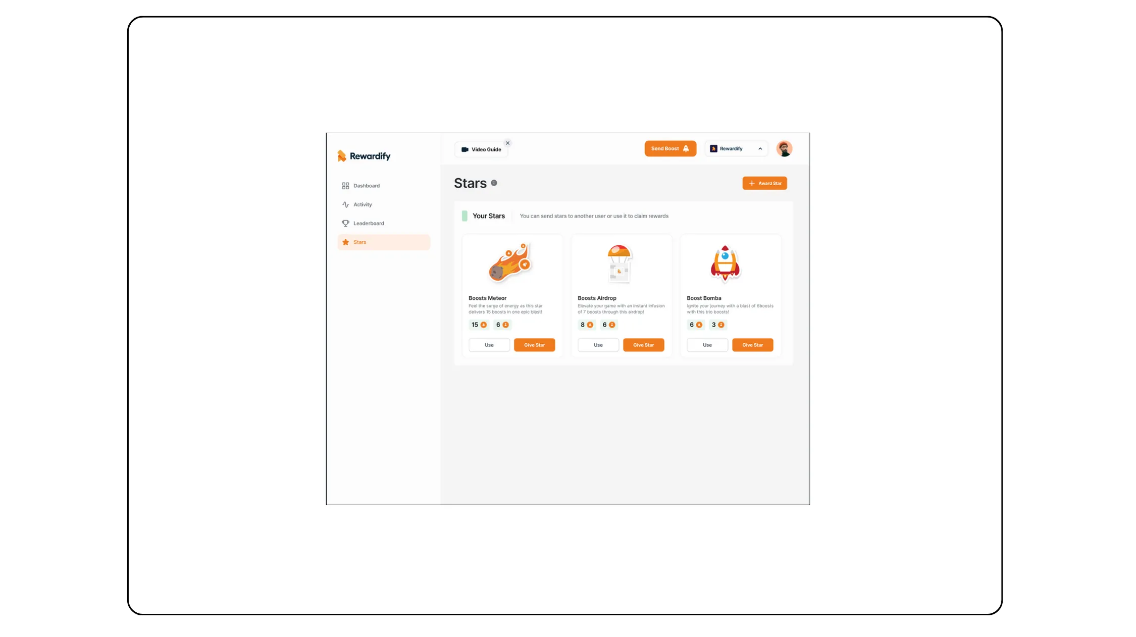Use the Boosts Meteor star
This screenshot has width=1136, height=637.
(489, 345)
